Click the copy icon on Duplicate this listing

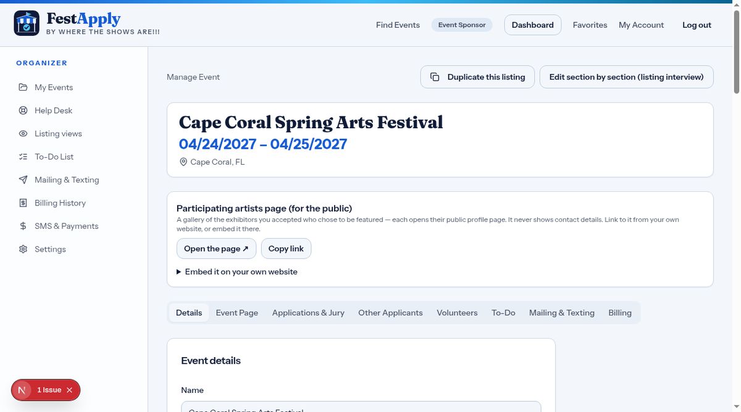[435, 77]
